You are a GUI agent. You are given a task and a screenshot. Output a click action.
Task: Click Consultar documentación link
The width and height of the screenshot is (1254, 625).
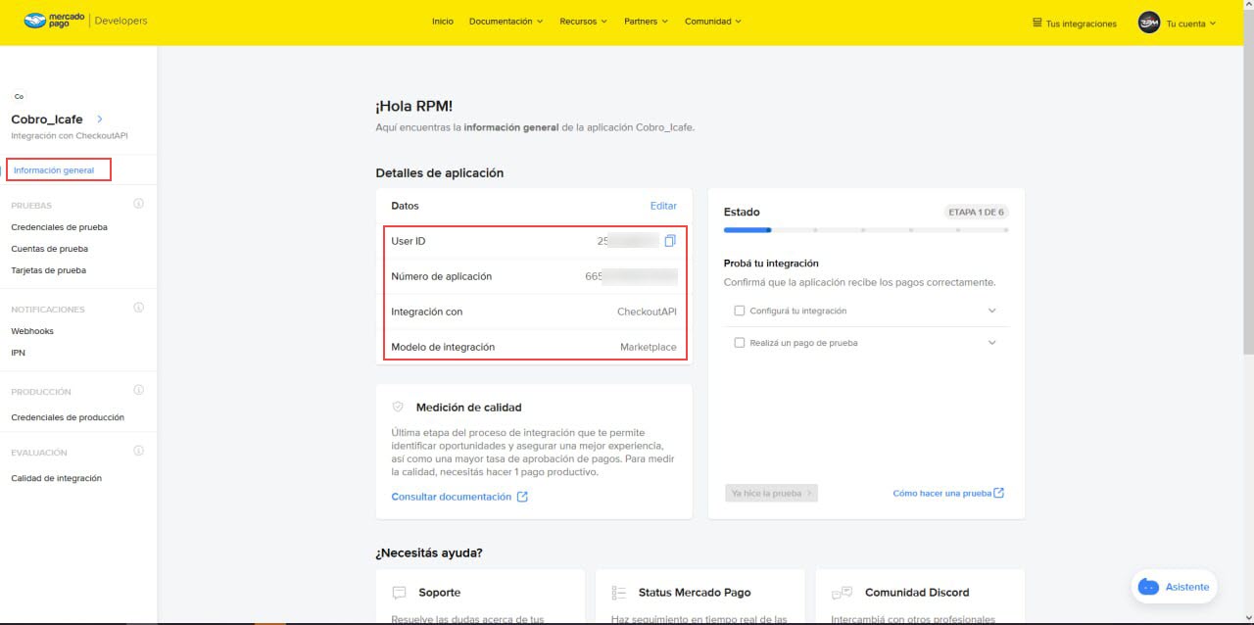[452, 497]
